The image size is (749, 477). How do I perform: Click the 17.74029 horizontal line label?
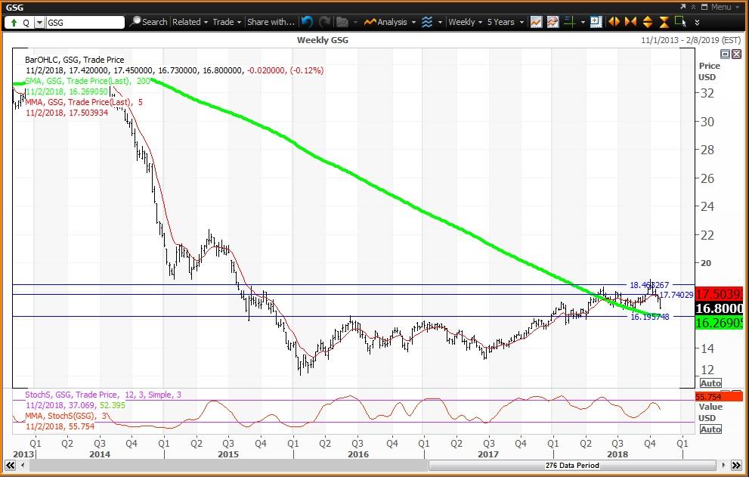[676, 295]
